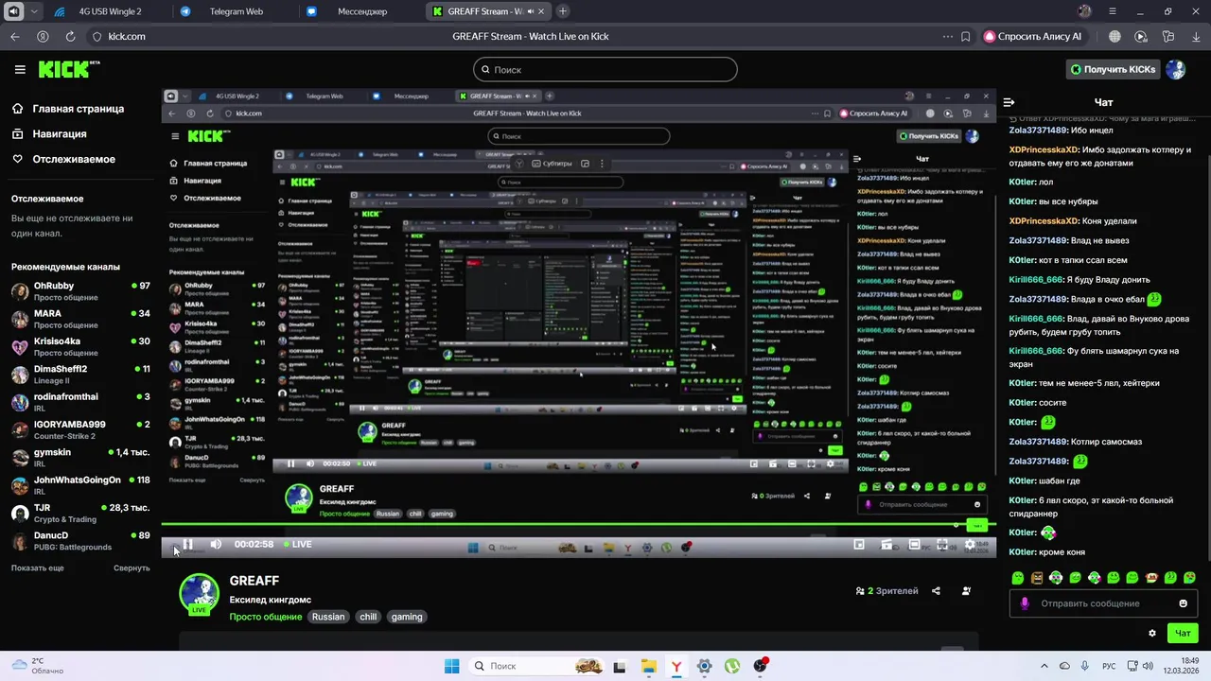This screenshot has width=1211, height=681.
Task: Open the gymskin IRL channel
Action: tap(80, 458)
